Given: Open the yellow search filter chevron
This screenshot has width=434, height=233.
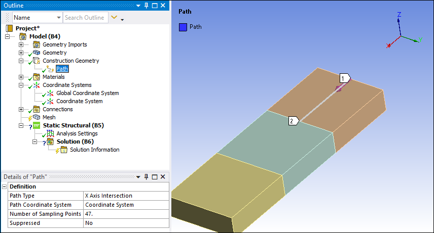Looking at the screenshot, I should point(114,17).
